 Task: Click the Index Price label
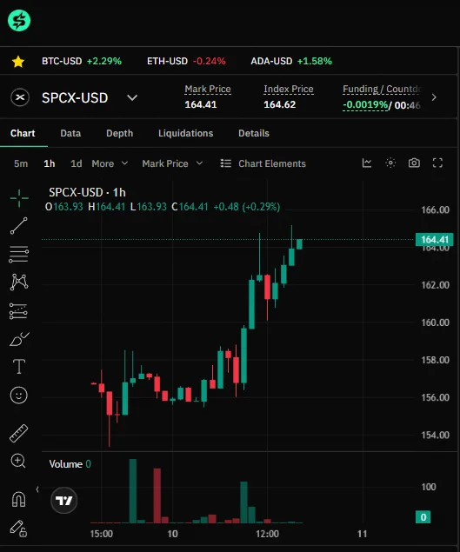pyautogui.click(x=289, y=89)
